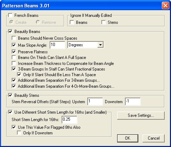Click the Downstem offset field
This screenshot has width=171, height=147.
pyautogui.click(x=133, y=101)
